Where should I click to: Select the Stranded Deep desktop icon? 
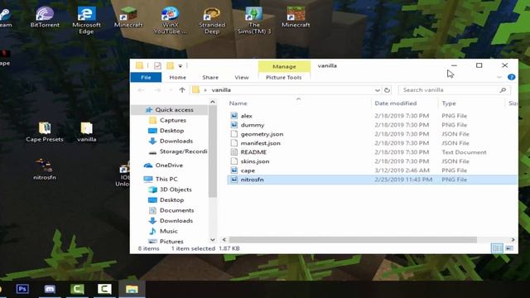tap(212, 20)
